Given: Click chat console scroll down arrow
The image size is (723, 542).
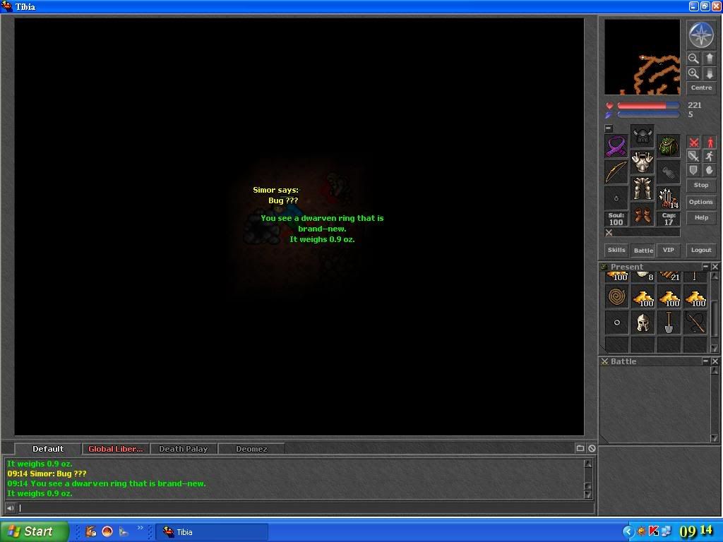Looking at the screenshot, I should (x=588, y=495).
